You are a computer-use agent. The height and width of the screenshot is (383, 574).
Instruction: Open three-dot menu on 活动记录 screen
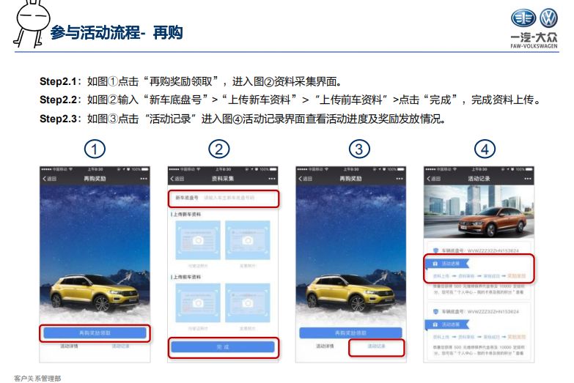[528, 179]
